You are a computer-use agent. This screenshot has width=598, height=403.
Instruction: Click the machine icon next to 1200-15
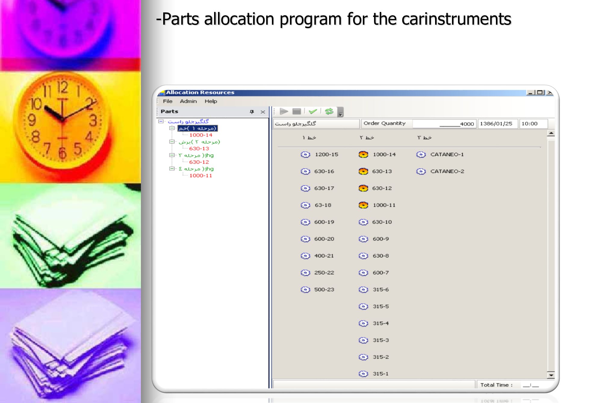[x=305, y=155]
